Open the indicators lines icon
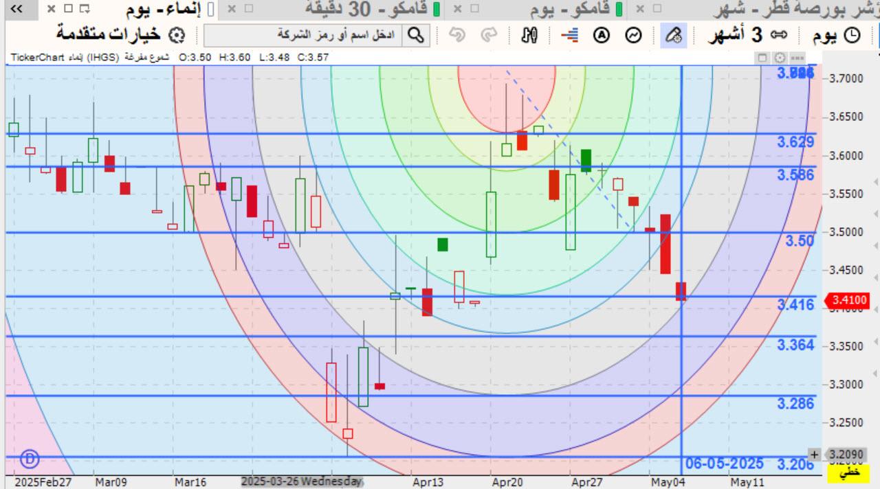The width and height of the screenshot is (880, 489). point(569,35)
